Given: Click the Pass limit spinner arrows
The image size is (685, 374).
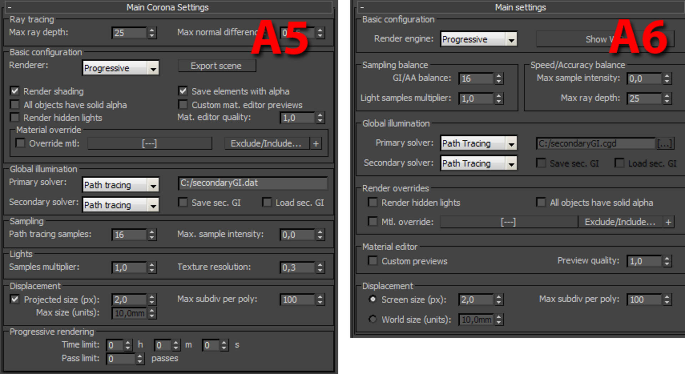Looking at the screenshot, I should click(140, 359).
